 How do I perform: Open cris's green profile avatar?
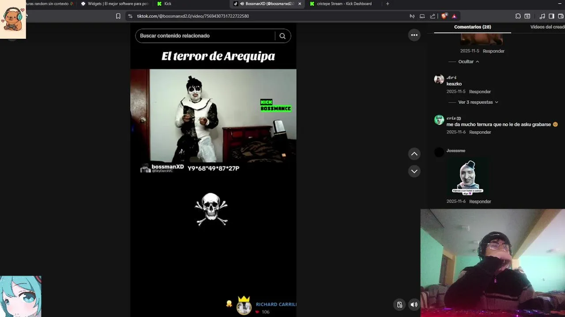point(439,120)
